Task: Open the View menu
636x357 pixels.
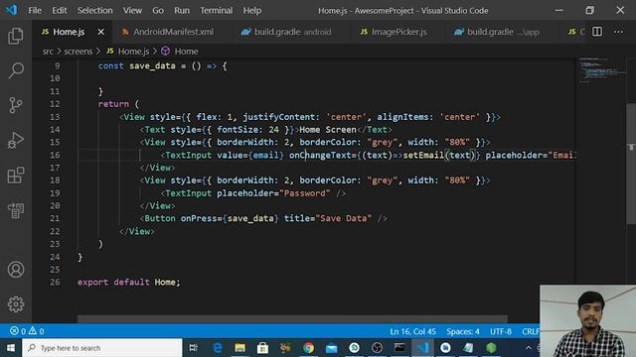Action: [132, 10]
